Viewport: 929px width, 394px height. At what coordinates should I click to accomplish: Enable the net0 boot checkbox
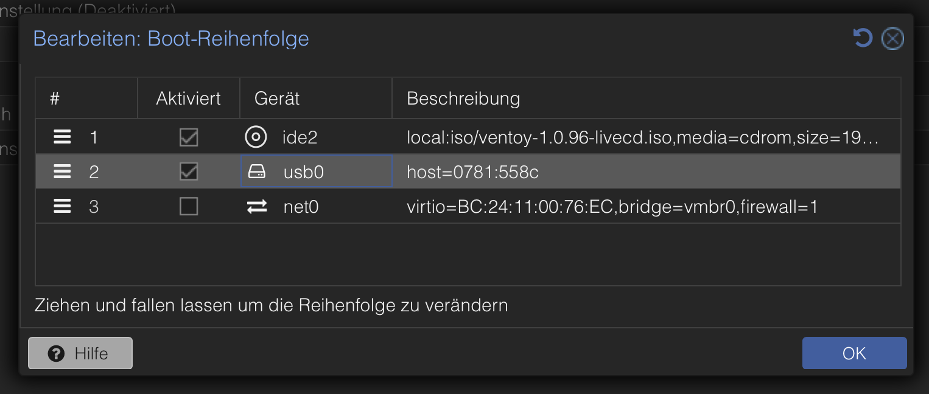[x=189, y=207]
